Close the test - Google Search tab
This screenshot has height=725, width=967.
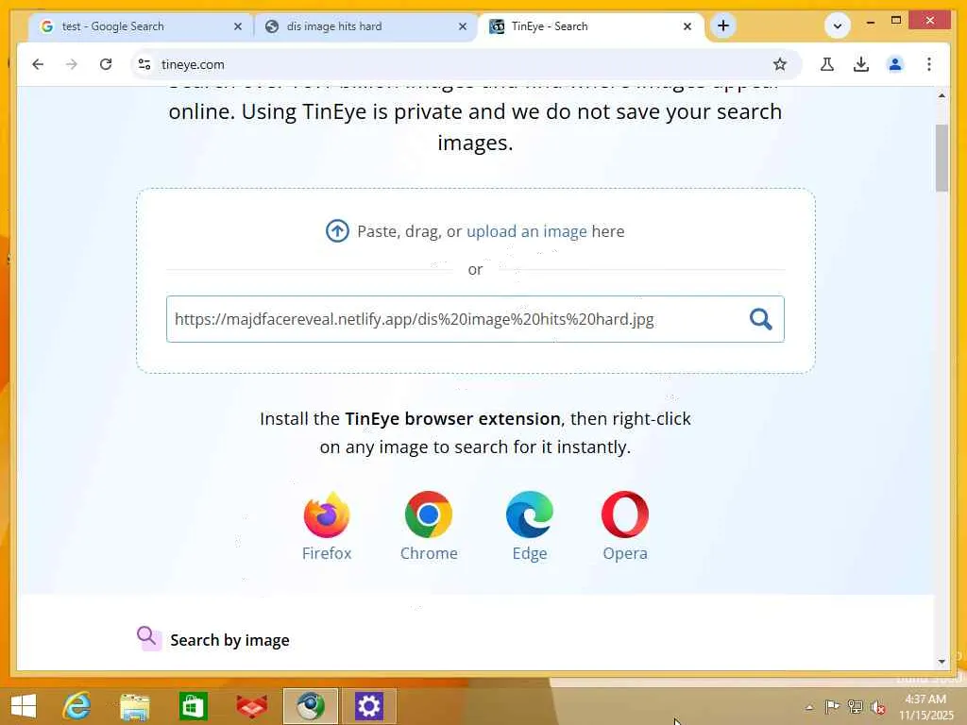point(237,26)
